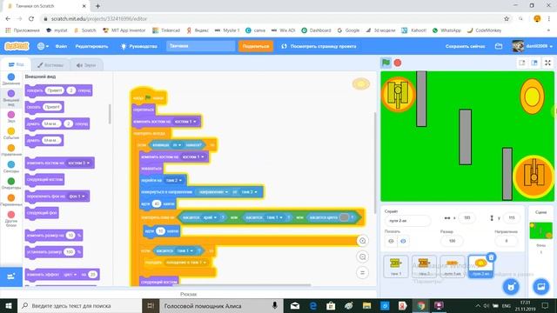Open effect dropdown in change-effect block

pyautogui.click(x=70, y=275)
